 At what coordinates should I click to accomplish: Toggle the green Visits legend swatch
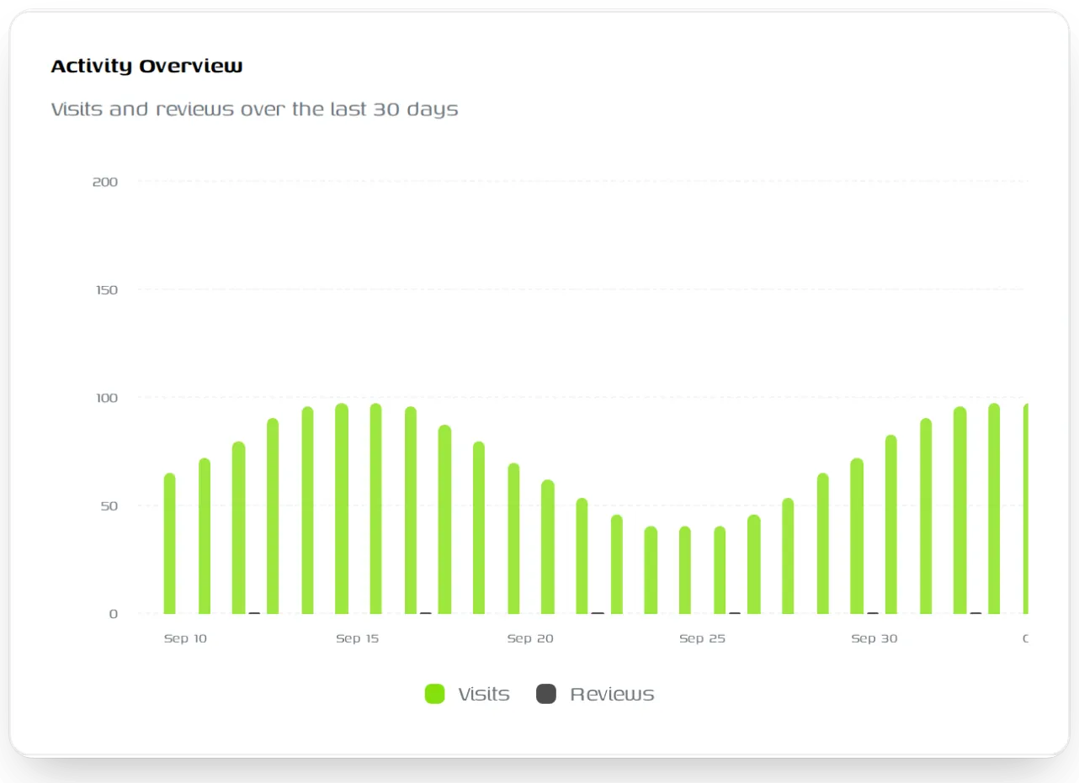pos(434,694)
